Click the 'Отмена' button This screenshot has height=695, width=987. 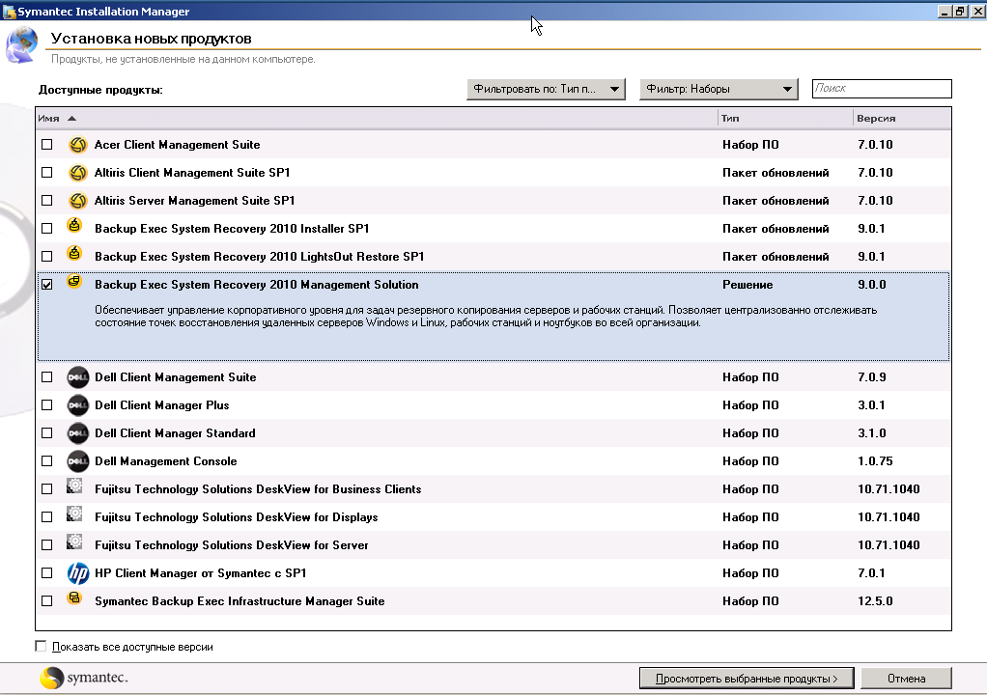[907, 679]
